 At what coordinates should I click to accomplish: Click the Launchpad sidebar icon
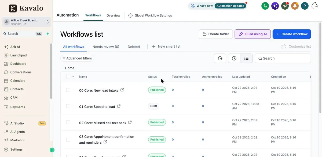click(6, 55)
